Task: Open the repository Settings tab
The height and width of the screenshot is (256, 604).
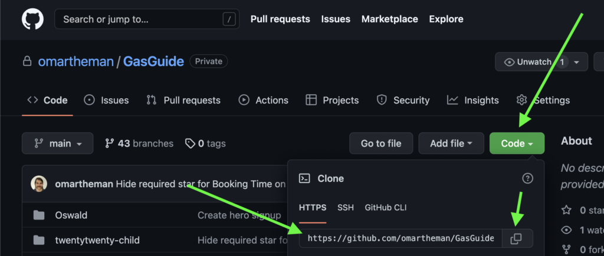Action: tap(543, 100)
